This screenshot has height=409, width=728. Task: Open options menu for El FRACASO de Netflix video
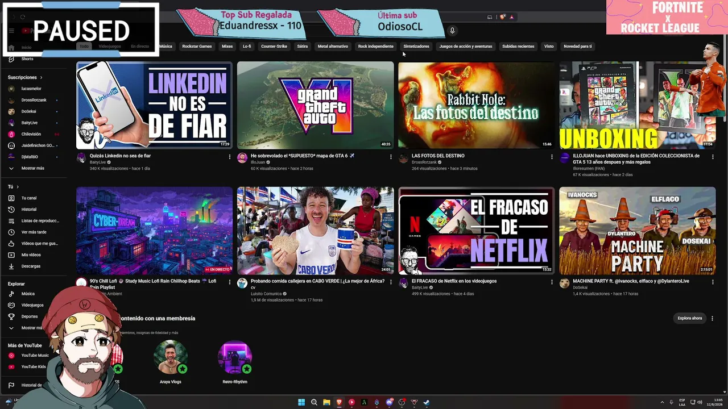coord(552,282)
